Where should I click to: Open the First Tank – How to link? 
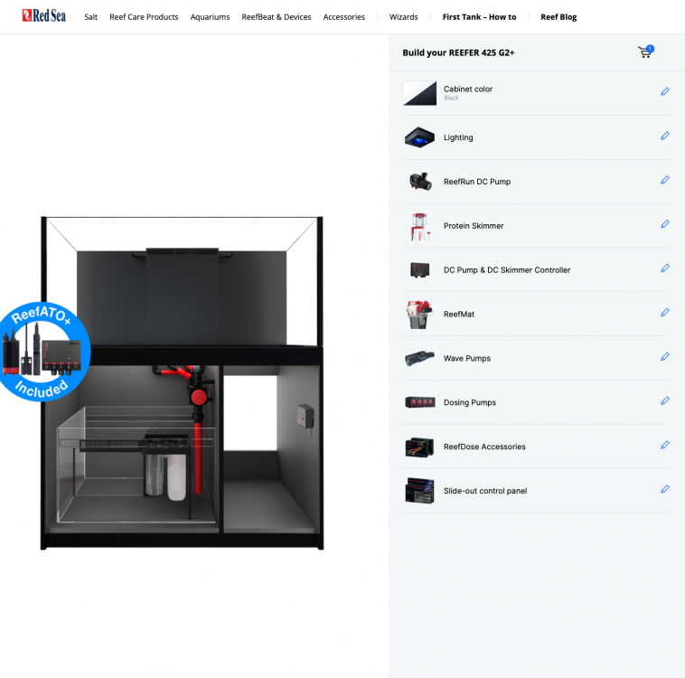coord(479,17)
